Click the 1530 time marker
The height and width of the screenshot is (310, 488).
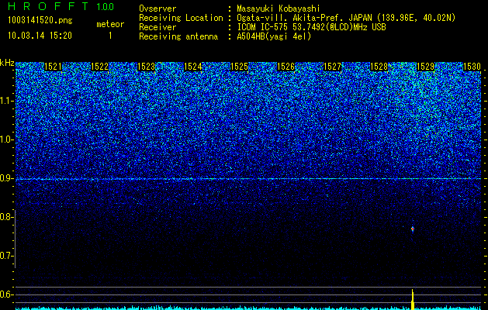(x=472, y=67)
